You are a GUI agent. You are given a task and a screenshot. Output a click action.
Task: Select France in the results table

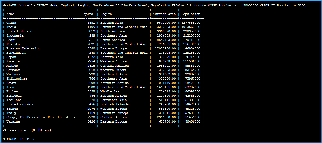pyautogui.click(x=12, y=109)
